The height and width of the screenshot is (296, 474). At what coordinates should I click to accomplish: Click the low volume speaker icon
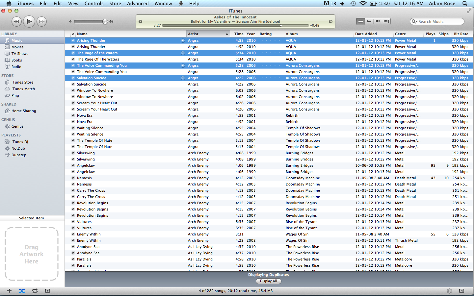70,21
